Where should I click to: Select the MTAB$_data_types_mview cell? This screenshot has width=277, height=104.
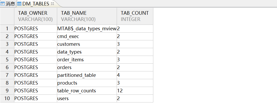[x=87, y=28]
